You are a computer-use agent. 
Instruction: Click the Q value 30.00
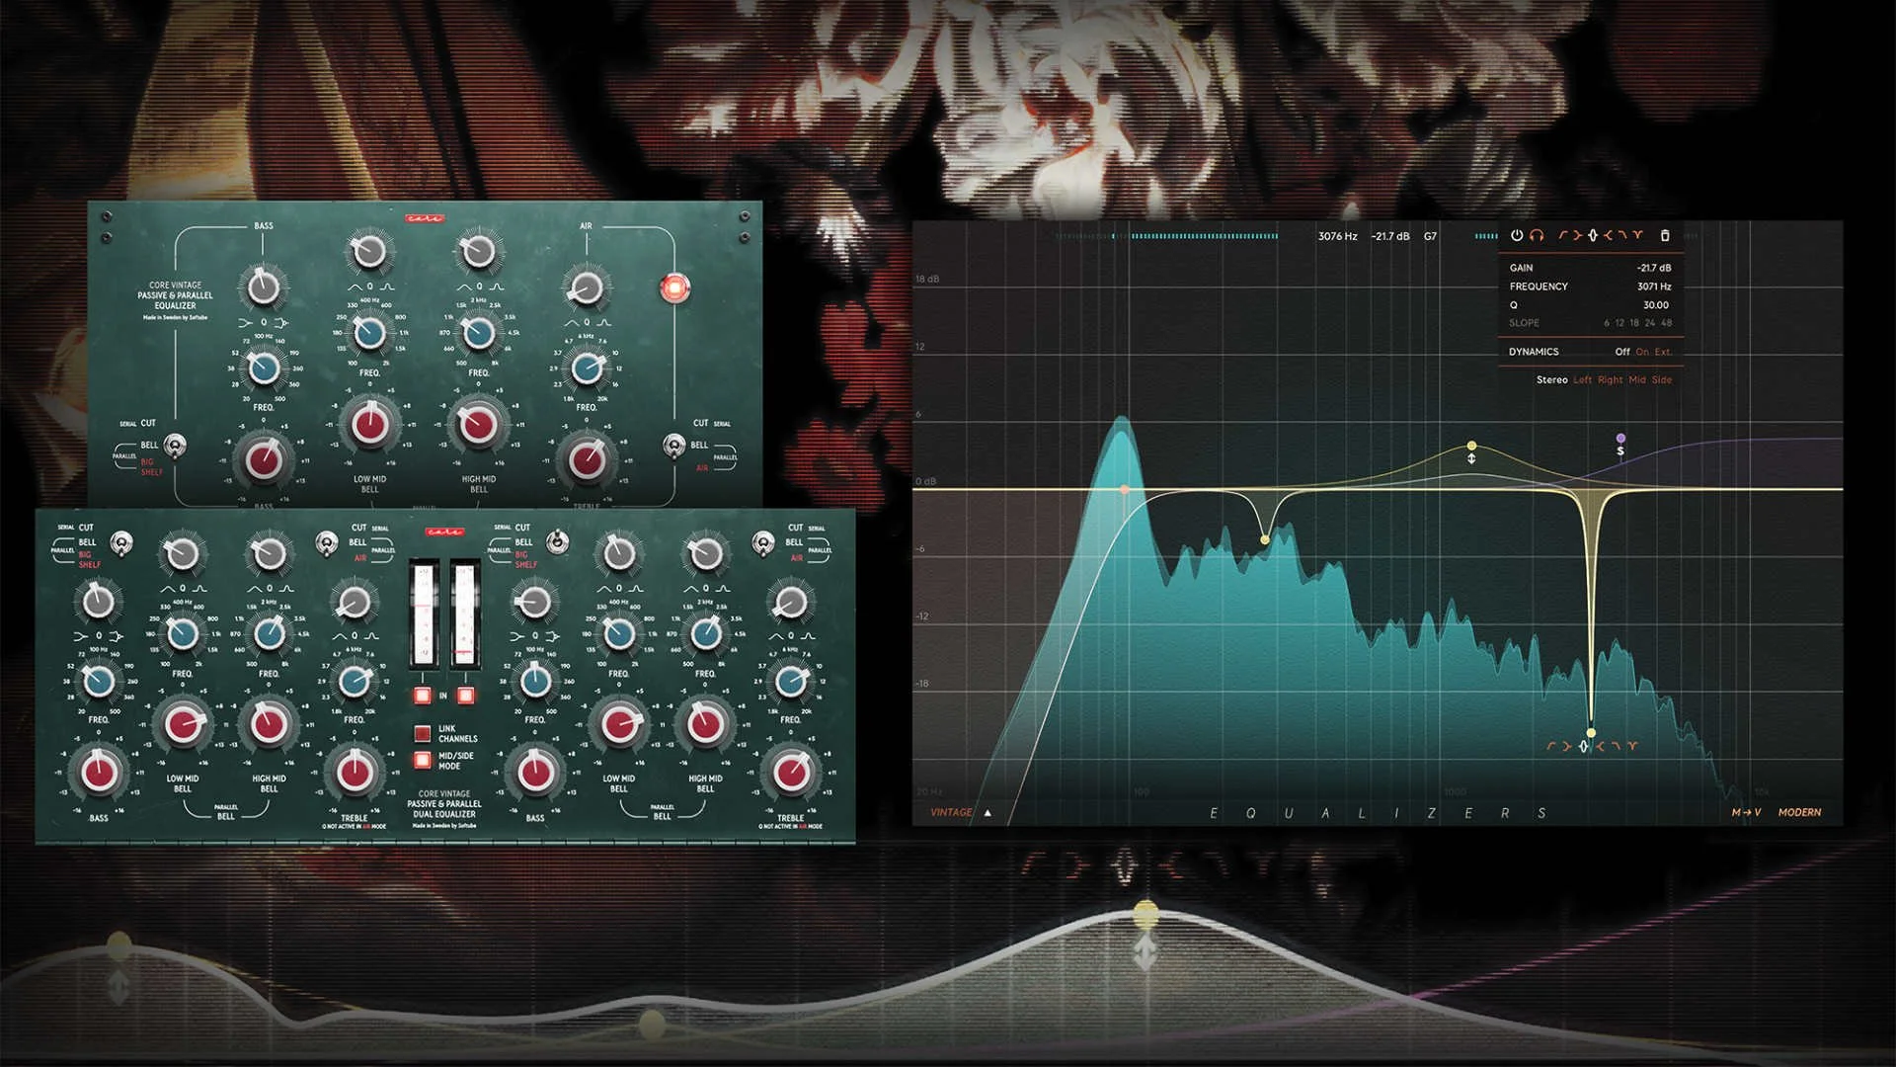click(1655, 305)
